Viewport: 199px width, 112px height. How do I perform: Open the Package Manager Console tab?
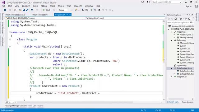[x=16, y=106]
